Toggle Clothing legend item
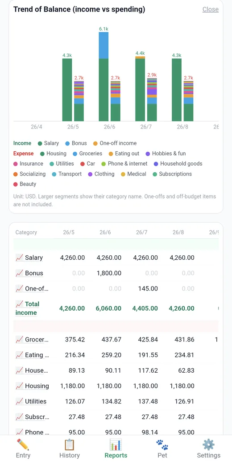The height and width of the screenshot is (466, 232). pos(101,174)
